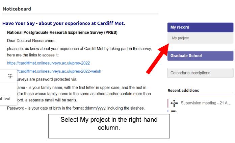The image size is (235, 143).
Task: Click the National Postgraduate Research Experience Survey heading
Action: (62, 33)
